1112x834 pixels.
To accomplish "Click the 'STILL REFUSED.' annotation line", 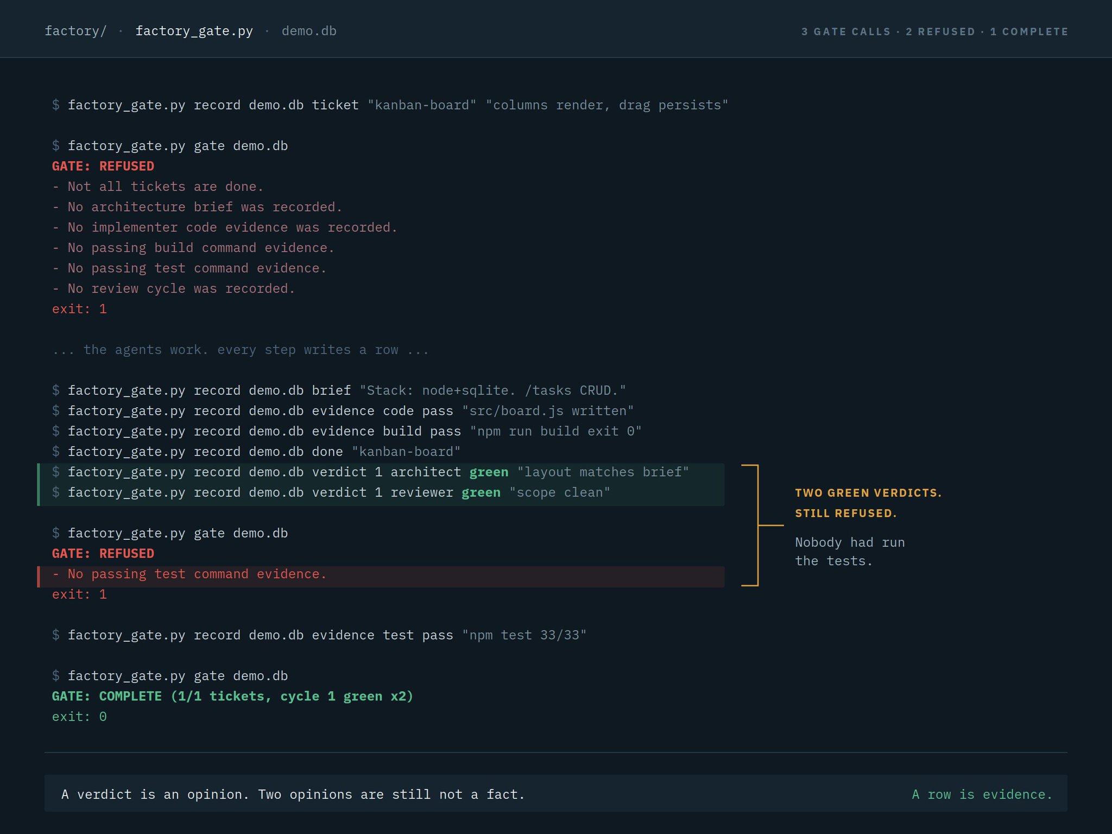I will tap(846, 513).
